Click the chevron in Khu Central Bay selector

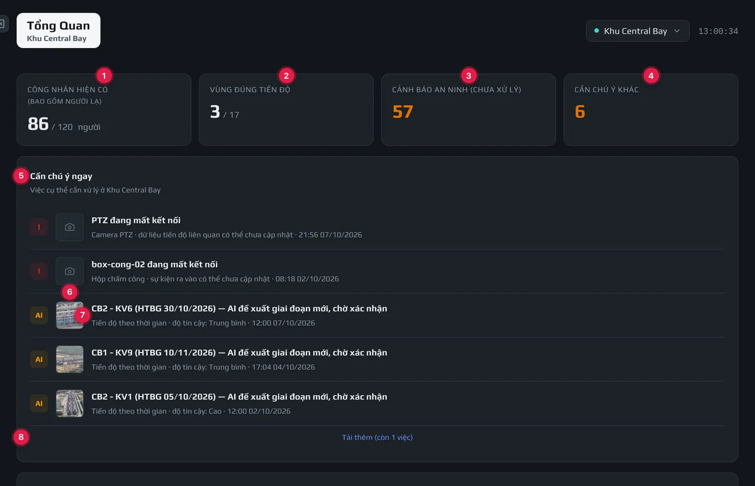(677, 31)
